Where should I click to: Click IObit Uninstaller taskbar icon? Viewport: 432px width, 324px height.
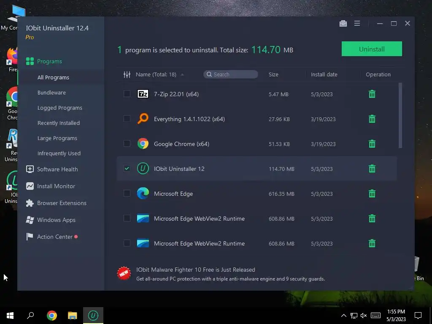point(93,316)
